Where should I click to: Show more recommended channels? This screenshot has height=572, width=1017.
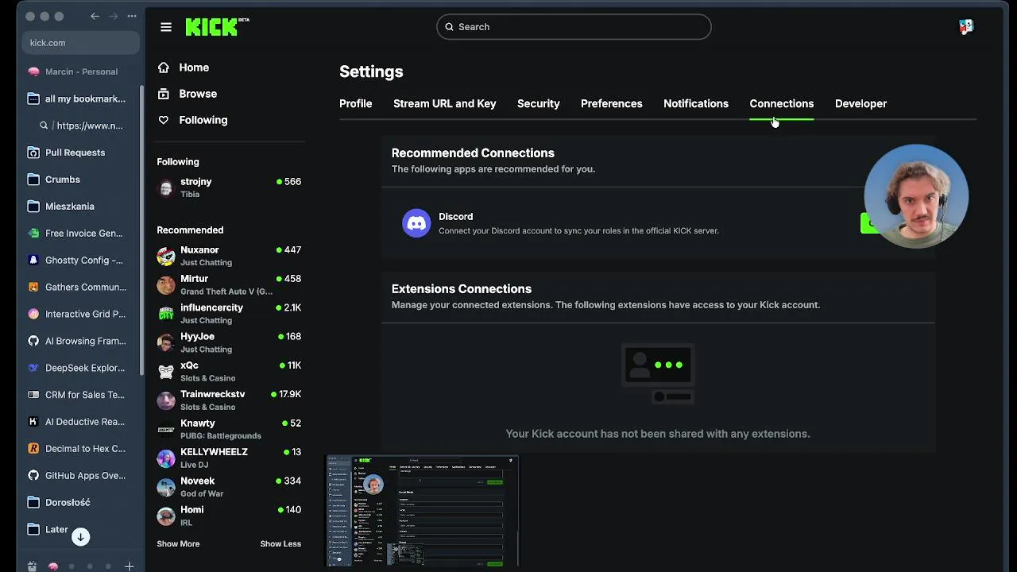tap(178, 544)
